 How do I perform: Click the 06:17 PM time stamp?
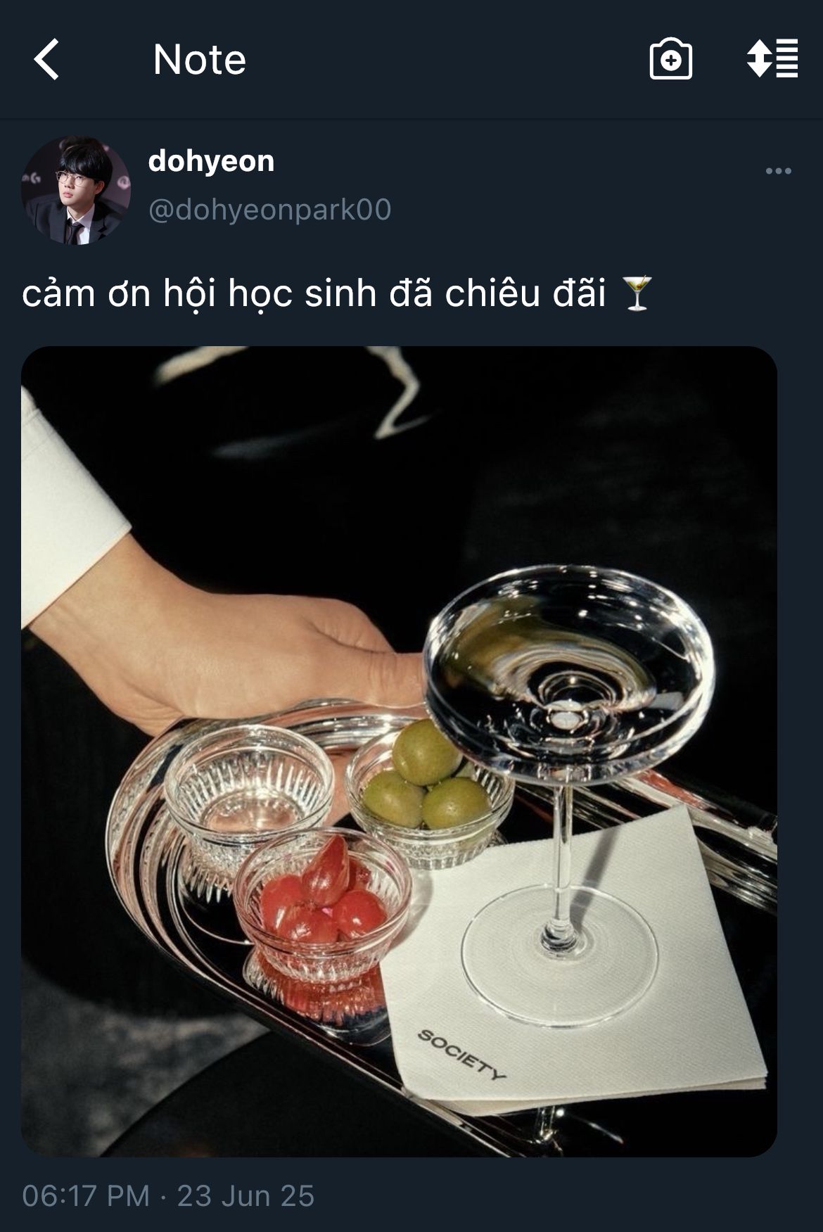pyautogui.click(x=86, y=1195)
